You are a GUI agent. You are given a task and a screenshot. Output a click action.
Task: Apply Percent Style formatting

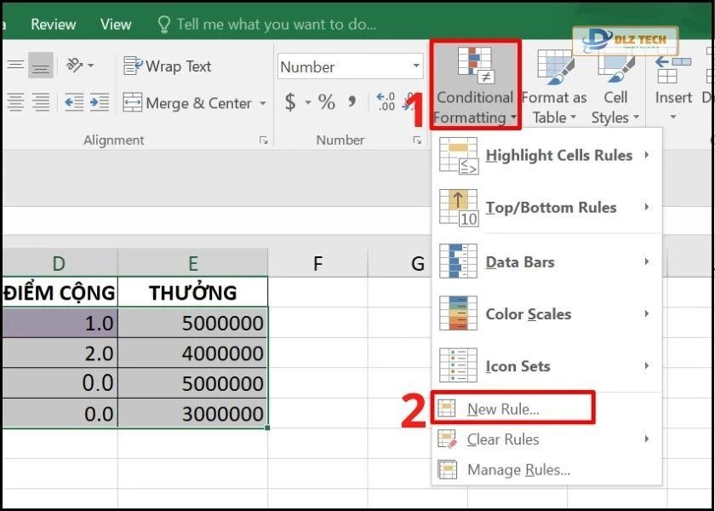tap(327, 103)
